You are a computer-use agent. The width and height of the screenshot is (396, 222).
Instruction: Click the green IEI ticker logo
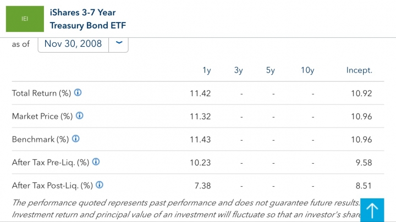pyautogui.click(x=25, y=19)
